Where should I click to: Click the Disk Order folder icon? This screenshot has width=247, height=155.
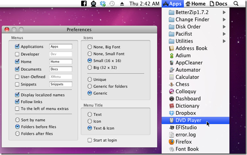(x=171, y=27)
